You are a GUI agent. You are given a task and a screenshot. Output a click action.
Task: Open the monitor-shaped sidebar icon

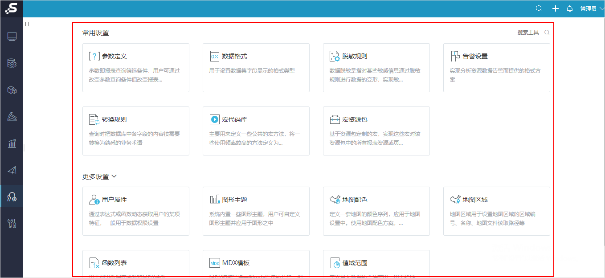(x=12, y=37)
